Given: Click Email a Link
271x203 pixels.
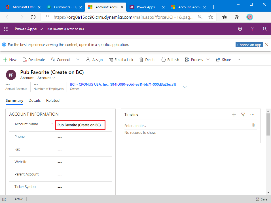Looking at the screenshot, I should [121, 60].
